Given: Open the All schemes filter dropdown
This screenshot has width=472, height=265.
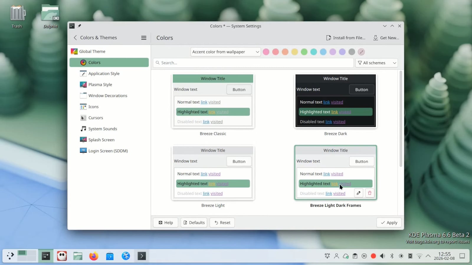Looking at the screenshot, I should click(x=376, y=63).
